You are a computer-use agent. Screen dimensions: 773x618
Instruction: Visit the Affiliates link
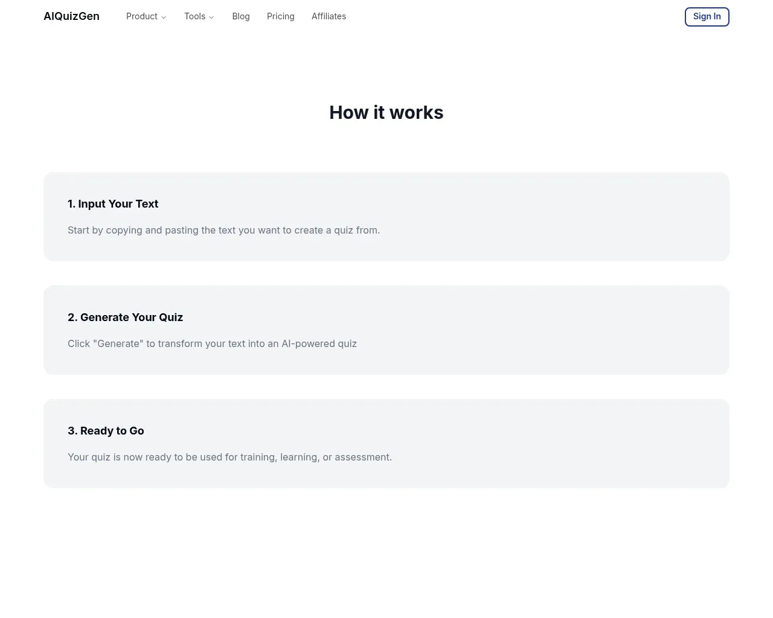[329, 16]
